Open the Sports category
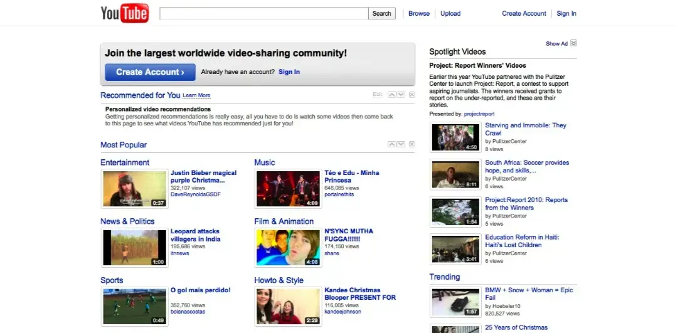 click(112, 280)
